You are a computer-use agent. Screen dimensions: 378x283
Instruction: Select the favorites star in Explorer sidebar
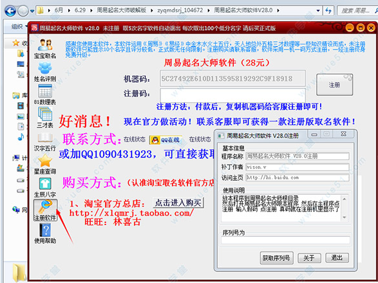click(x=16, y=43)
